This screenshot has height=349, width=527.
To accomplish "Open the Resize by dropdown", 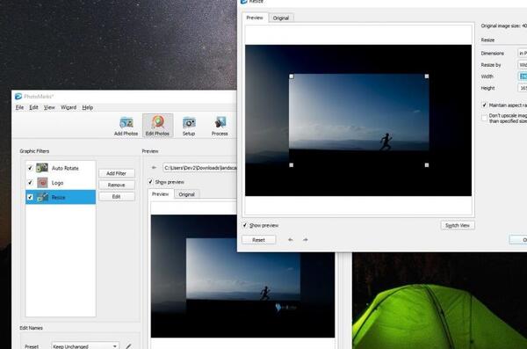I will click(523, 65).
